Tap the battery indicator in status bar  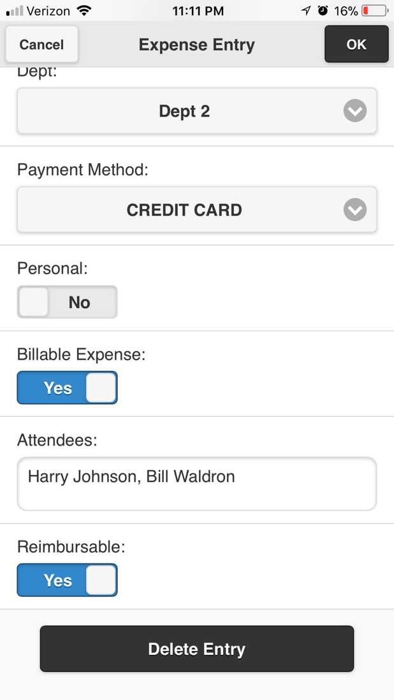tap(376, 10)
